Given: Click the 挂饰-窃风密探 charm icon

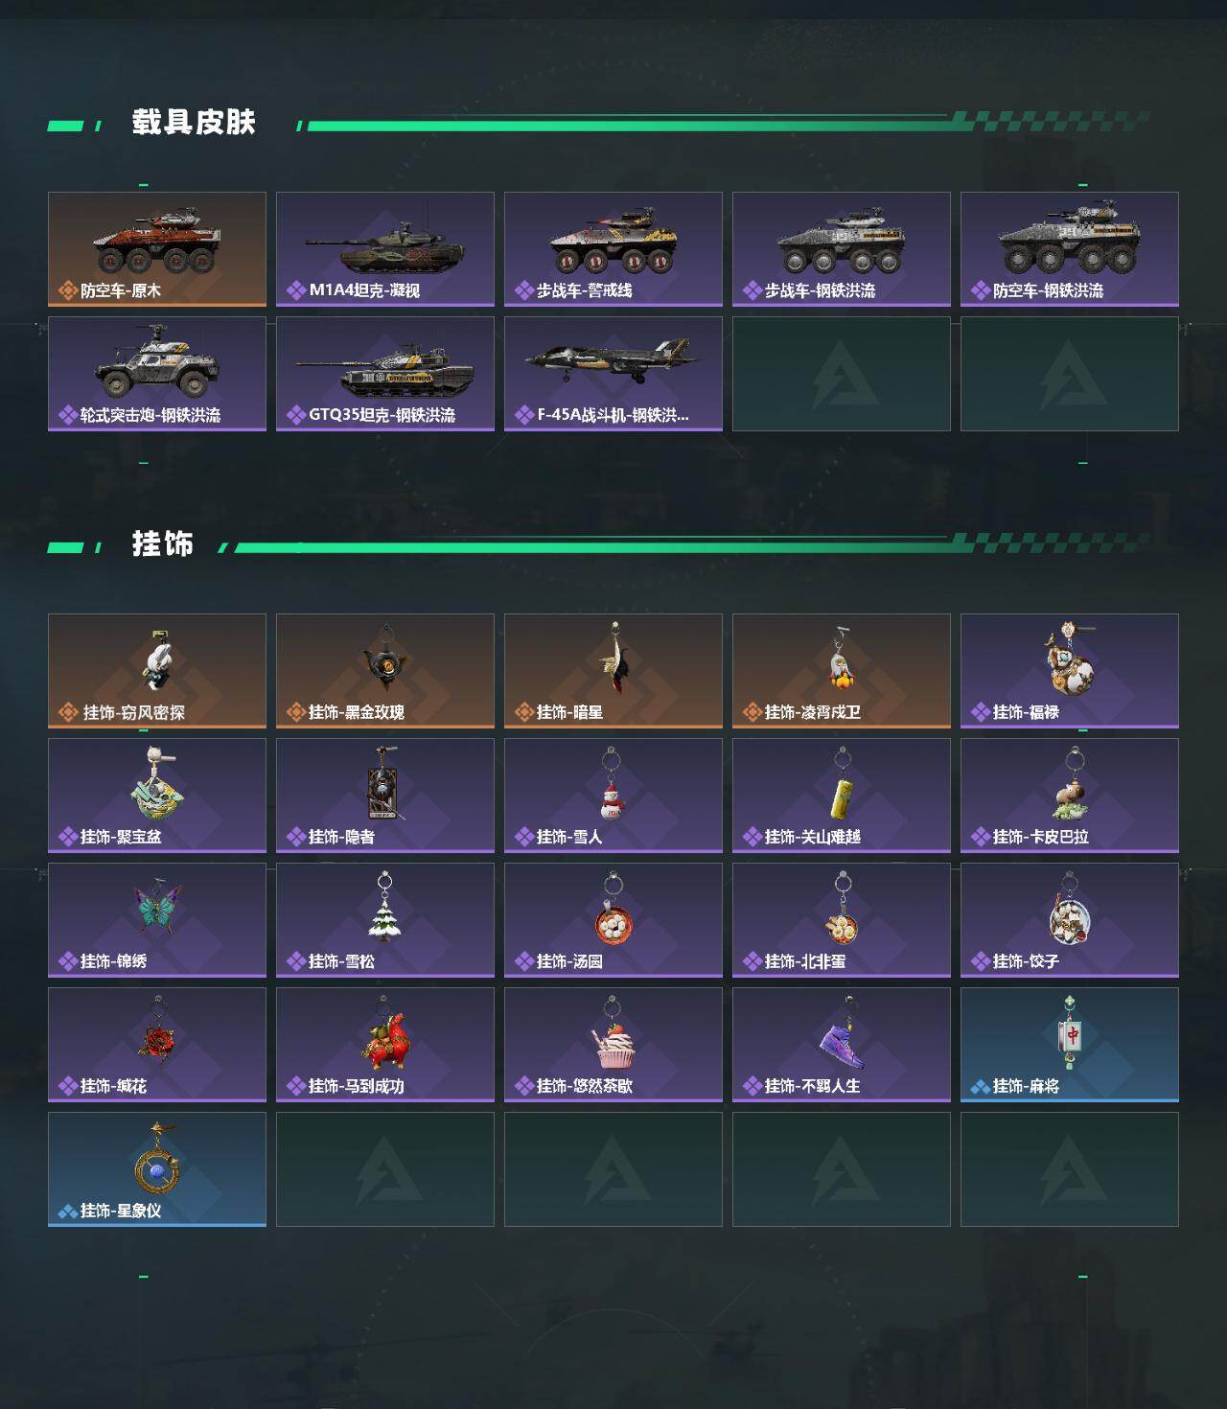Looking at the screenshot, I should pos(157,661).
